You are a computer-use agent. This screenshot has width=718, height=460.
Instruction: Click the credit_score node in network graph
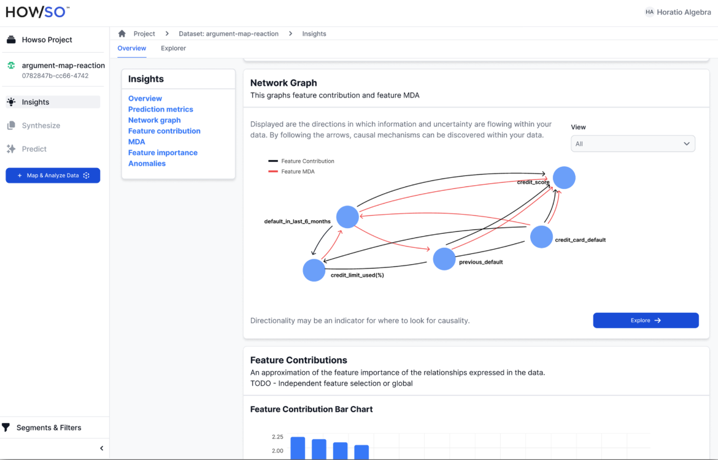point(564,178)
